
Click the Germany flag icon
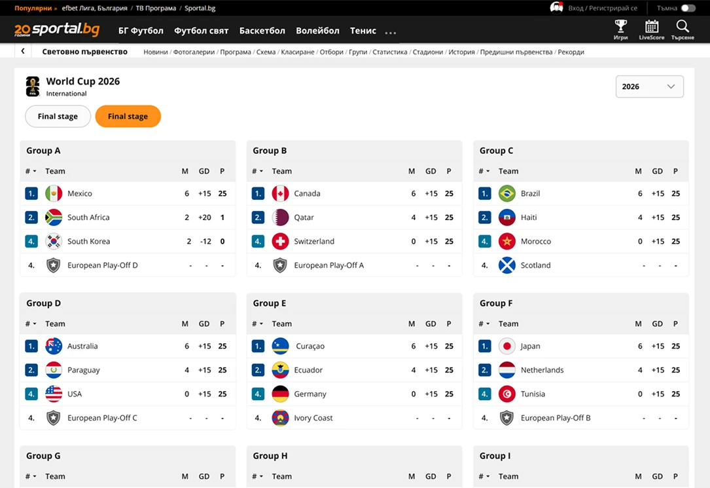tap(280, 394)
